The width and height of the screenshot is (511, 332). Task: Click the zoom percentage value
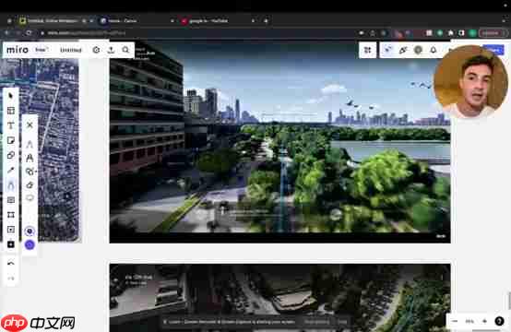pos(469,321)
